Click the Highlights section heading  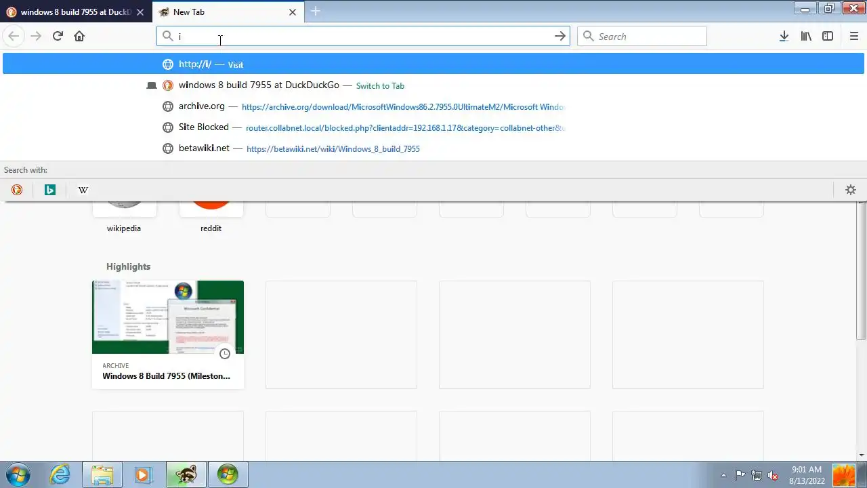click(x=128, y=266)
